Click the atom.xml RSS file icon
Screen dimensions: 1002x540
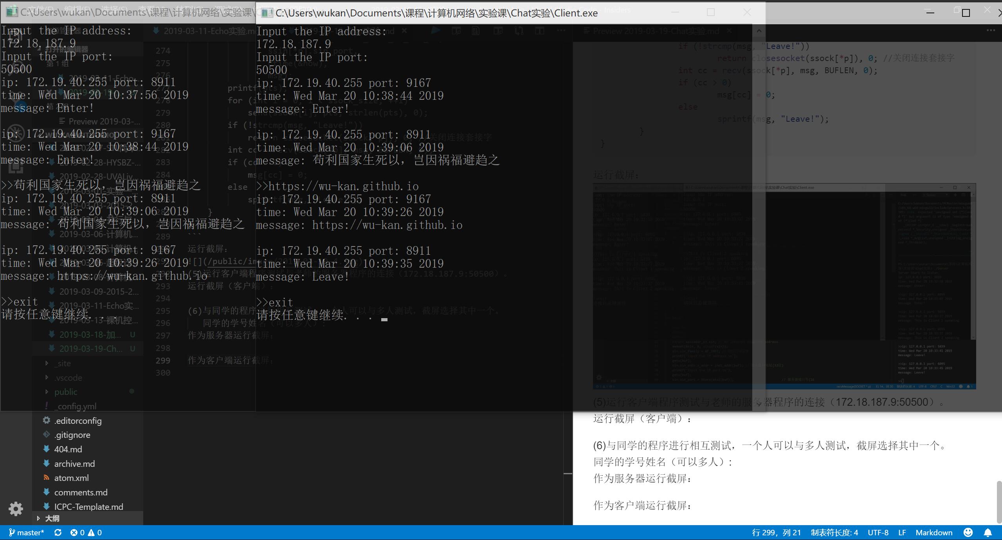pyautogui.click(x=46, y=478)
